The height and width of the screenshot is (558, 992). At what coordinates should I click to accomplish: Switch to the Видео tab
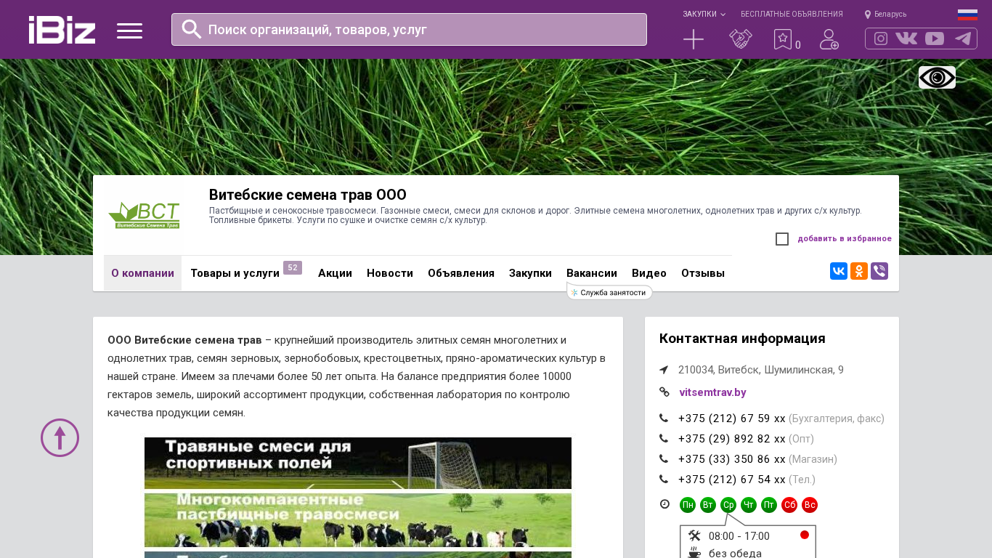tap(649, 273)
